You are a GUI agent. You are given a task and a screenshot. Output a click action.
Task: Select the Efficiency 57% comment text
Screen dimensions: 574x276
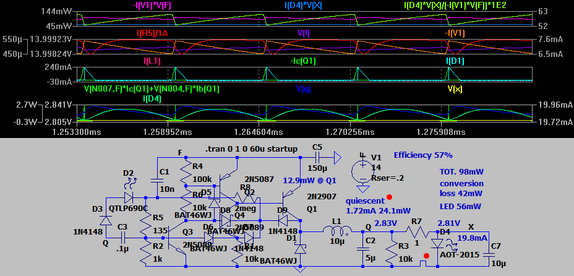[423, 155]
